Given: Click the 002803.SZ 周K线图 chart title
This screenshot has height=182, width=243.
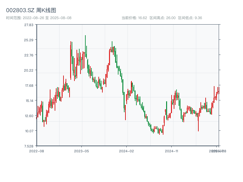Looking at the screenshot, I should coord(31,11).
